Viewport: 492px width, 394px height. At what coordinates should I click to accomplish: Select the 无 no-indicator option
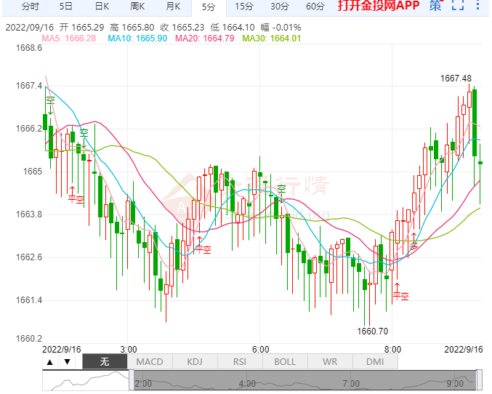tap(105, 361)
